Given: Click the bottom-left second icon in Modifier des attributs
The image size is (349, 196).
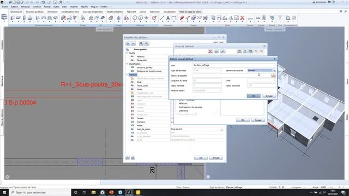Looking at the screenshot, I should point(133,158).
